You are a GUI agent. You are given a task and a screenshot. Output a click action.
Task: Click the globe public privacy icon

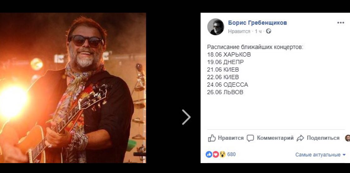coord(268,31)
